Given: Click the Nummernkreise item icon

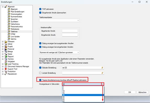Looking at the screenshot, I should click(9, 17).
